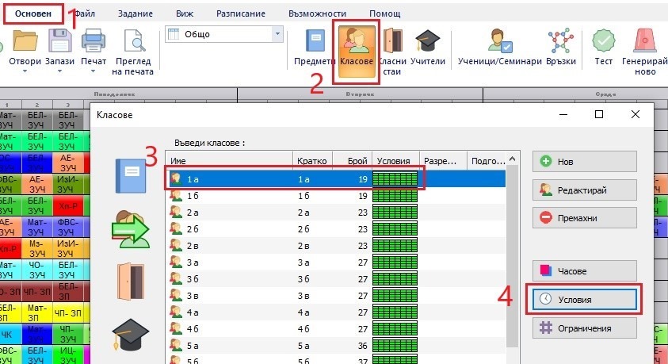
Task: Open Ученици/Семинари in the ribbon
Action: pyautogui.click(x=500, y=47)
